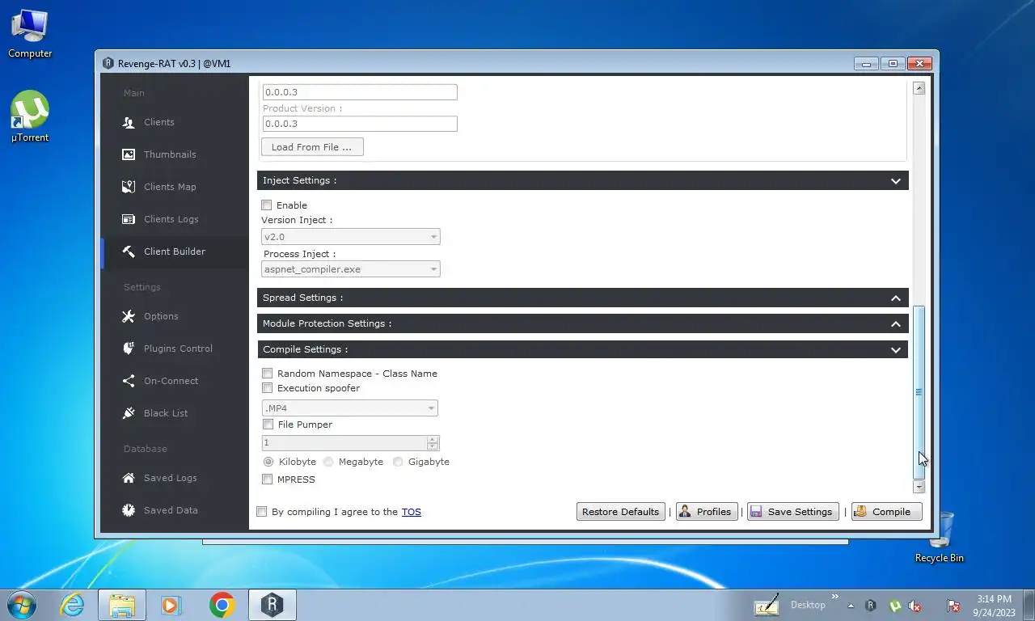The height and width of the screenshot is (621, 1035).
Task: Click the Options wrench icon
Action: point(129,316)
